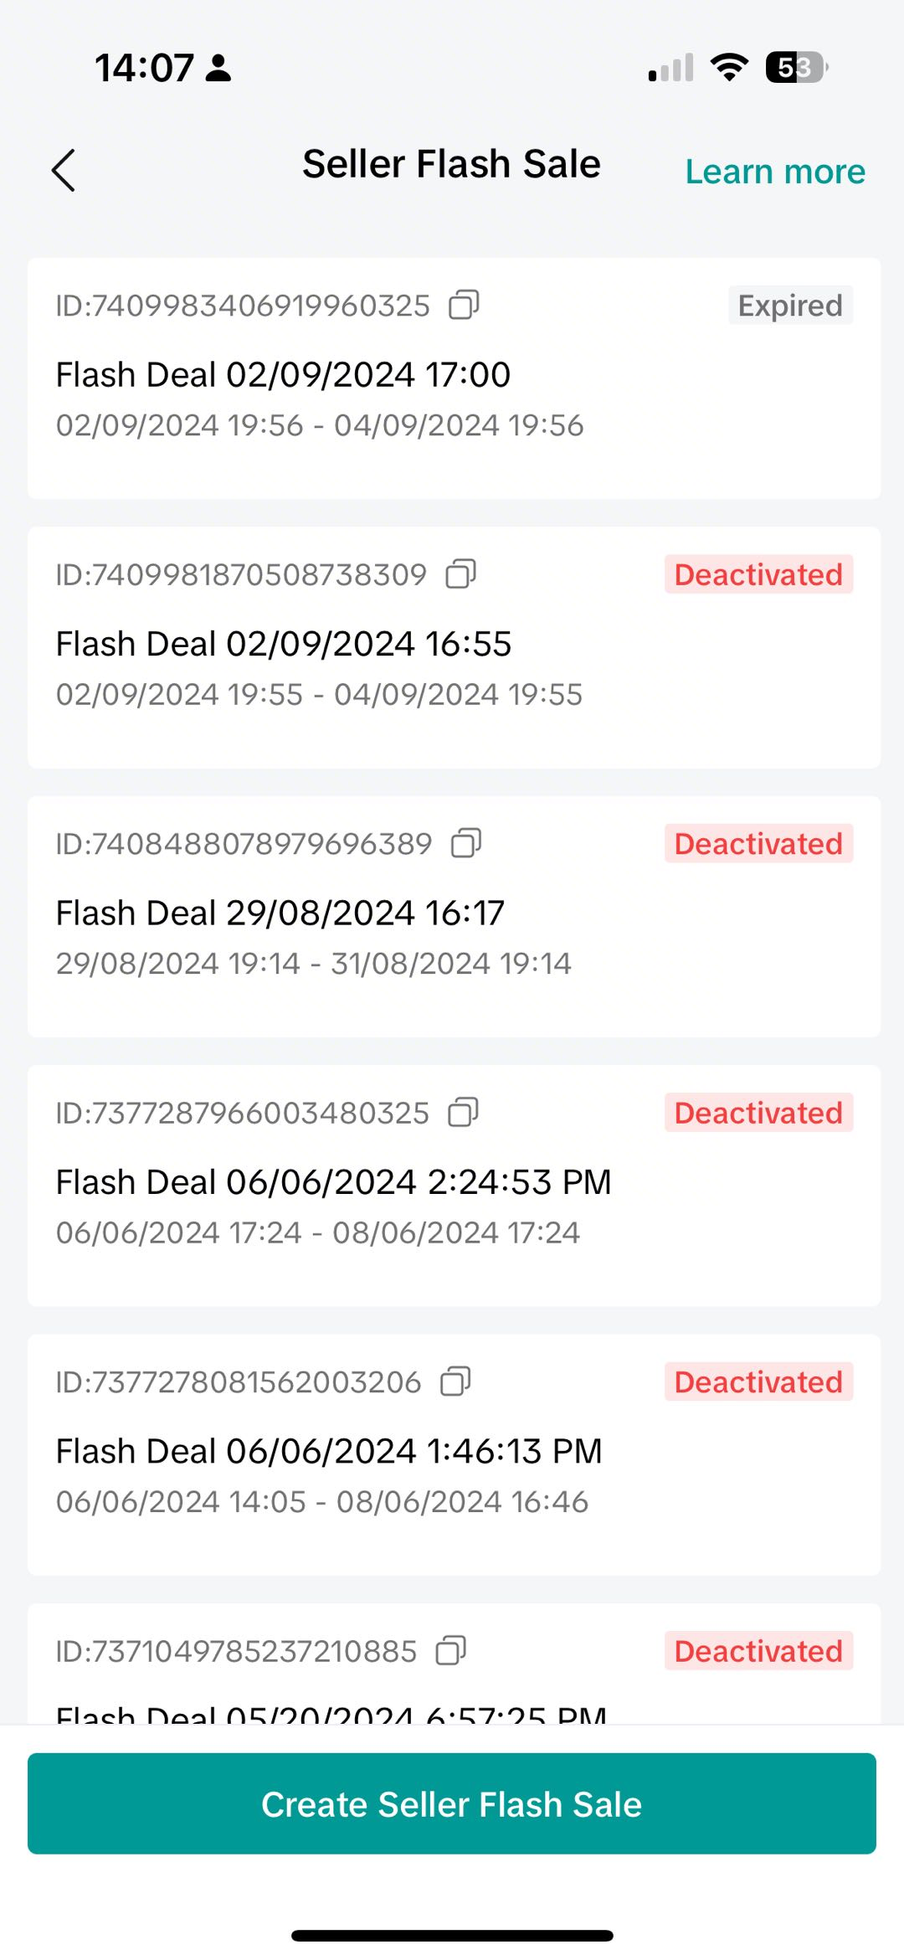
Task: Open Flash Deal 02/09/2024 17:00
Action: pos(283,375)
